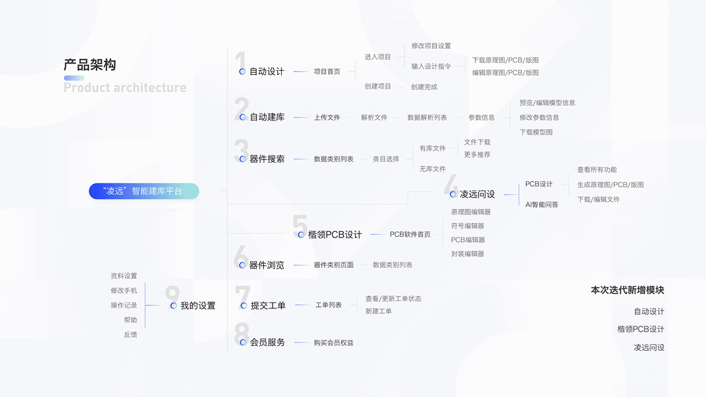Click 预览/编辑模型信息 text
This screenshot has width=706, height=397.
click(547, 103)
